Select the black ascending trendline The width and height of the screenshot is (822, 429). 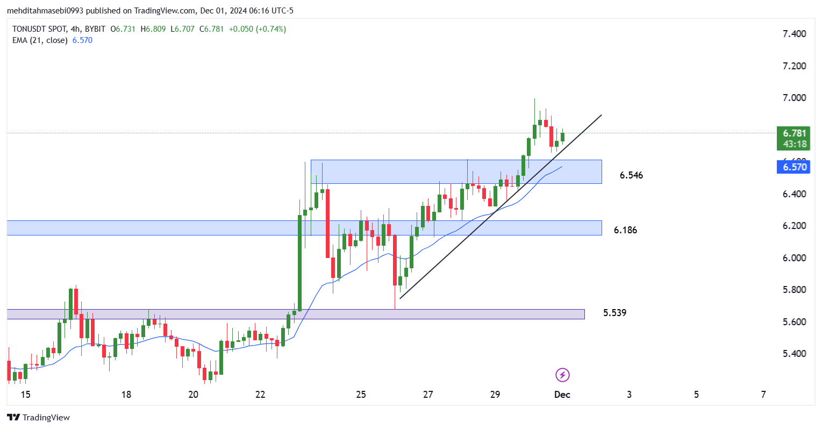click(x=501, y=206)
